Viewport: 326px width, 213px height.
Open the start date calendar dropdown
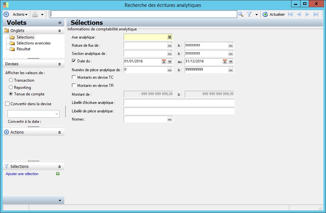pos(170,61)
